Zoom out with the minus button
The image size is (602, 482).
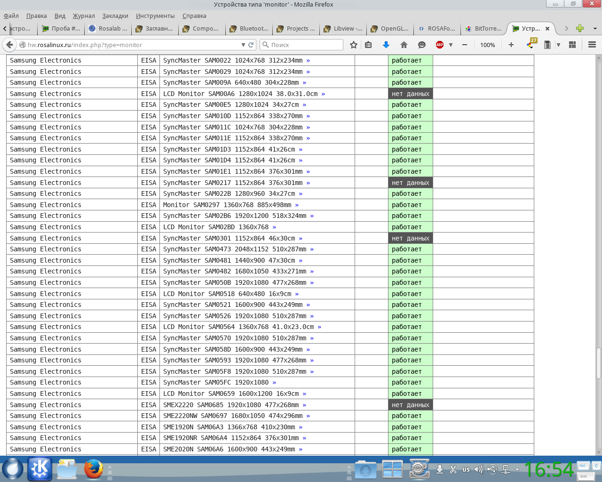click(465, 45)
